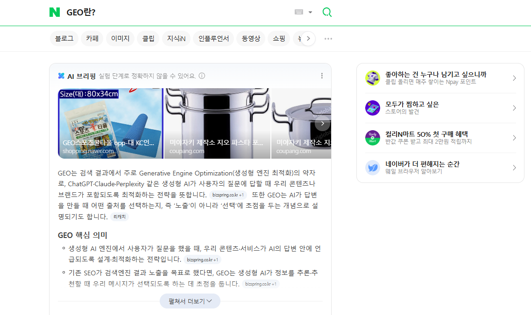
Task: Switch to the 동영상 tab
Action: click(251, 39)
